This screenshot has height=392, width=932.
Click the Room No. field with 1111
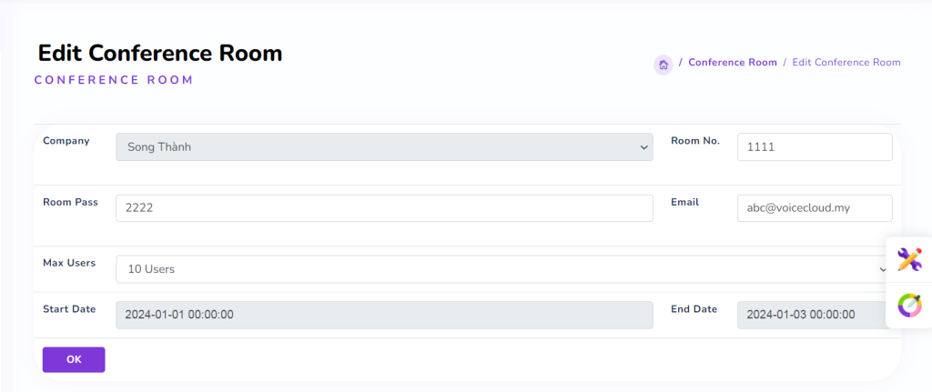814,147
